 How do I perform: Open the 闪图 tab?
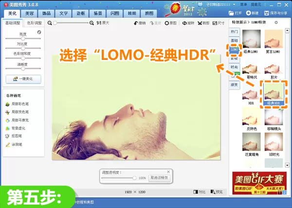(115, 14)
